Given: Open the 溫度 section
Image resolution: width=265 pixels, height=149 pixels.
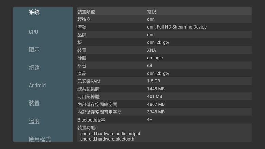Looking at the screenshot, I should click(34, 121).
